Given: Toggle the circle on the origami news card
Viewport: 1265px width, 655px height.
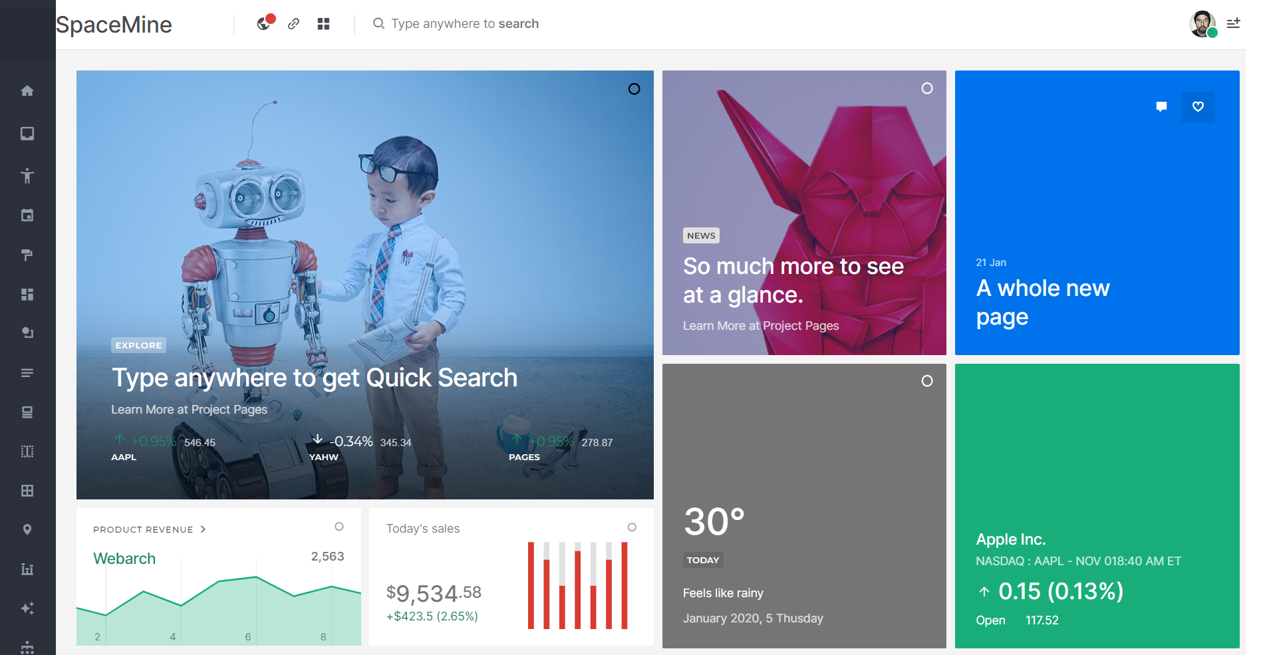Looking at the screenshot, I should [927, 88].
